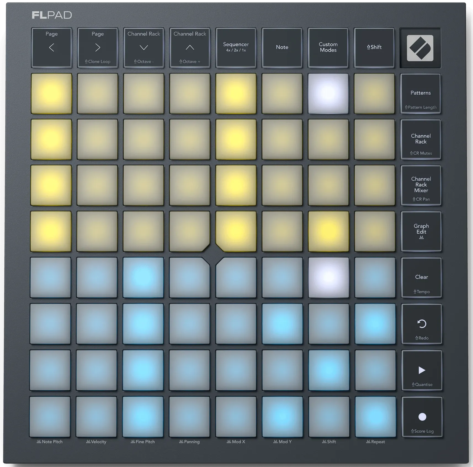473x467 pixels.
Task: Click the Clear Tempo button
Action: coord(421,278)
